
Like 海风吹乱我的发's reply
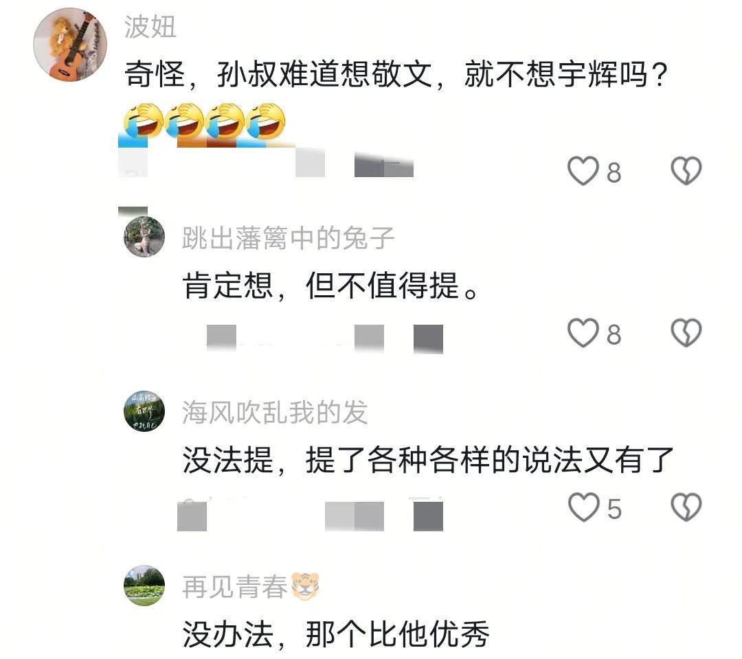(583, 508)
